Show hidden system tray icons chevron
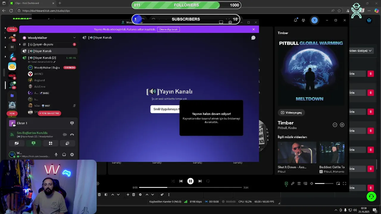Screen dimensions: 381x214 [x=336, y=210]
